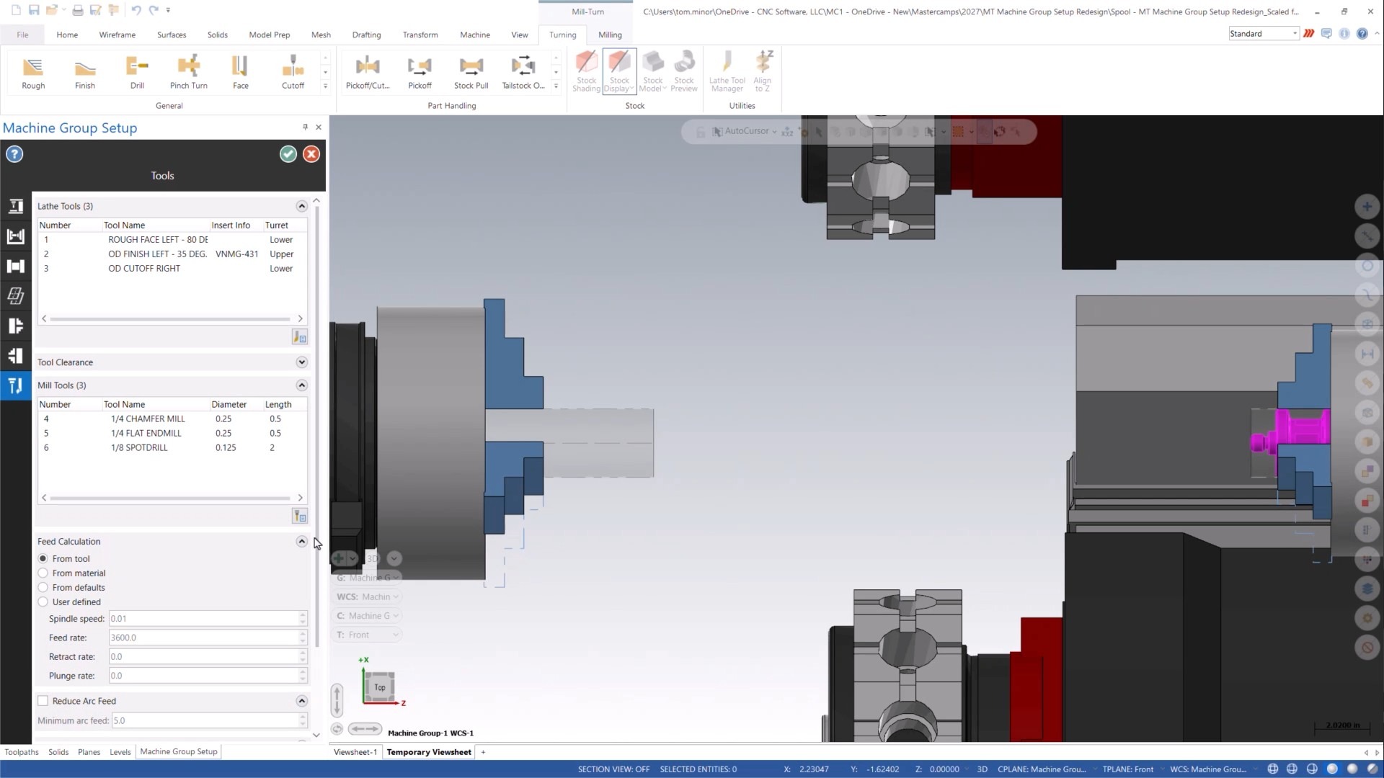1384x778 pixels.
Task: Switch to the Levels manager tab
Action: 120,752
